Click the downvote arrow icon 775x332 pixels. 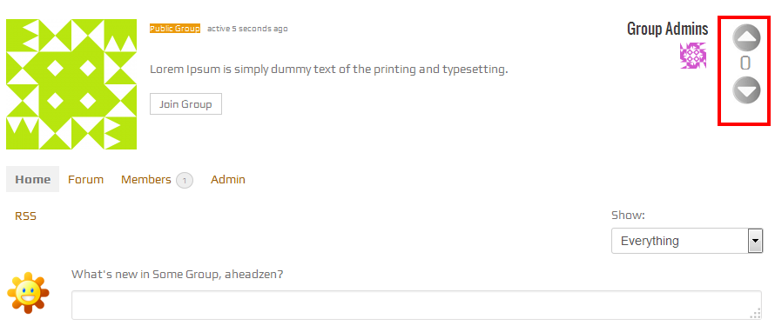click(x=746, y=90)
